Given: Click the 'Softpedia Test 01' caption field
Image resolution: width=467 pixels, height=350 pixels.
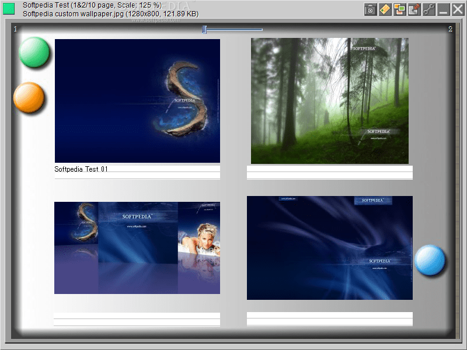Looking at the screenshot, I should [x=137, y=169].
